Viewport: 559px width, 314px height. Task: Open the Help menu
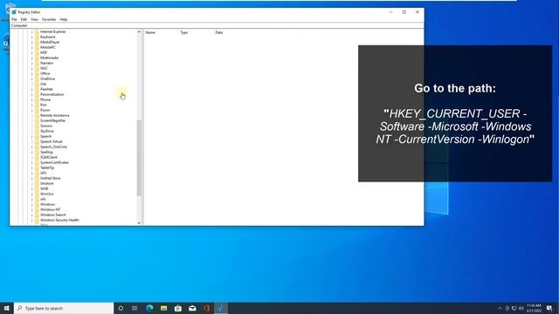[x=64, y=19]
